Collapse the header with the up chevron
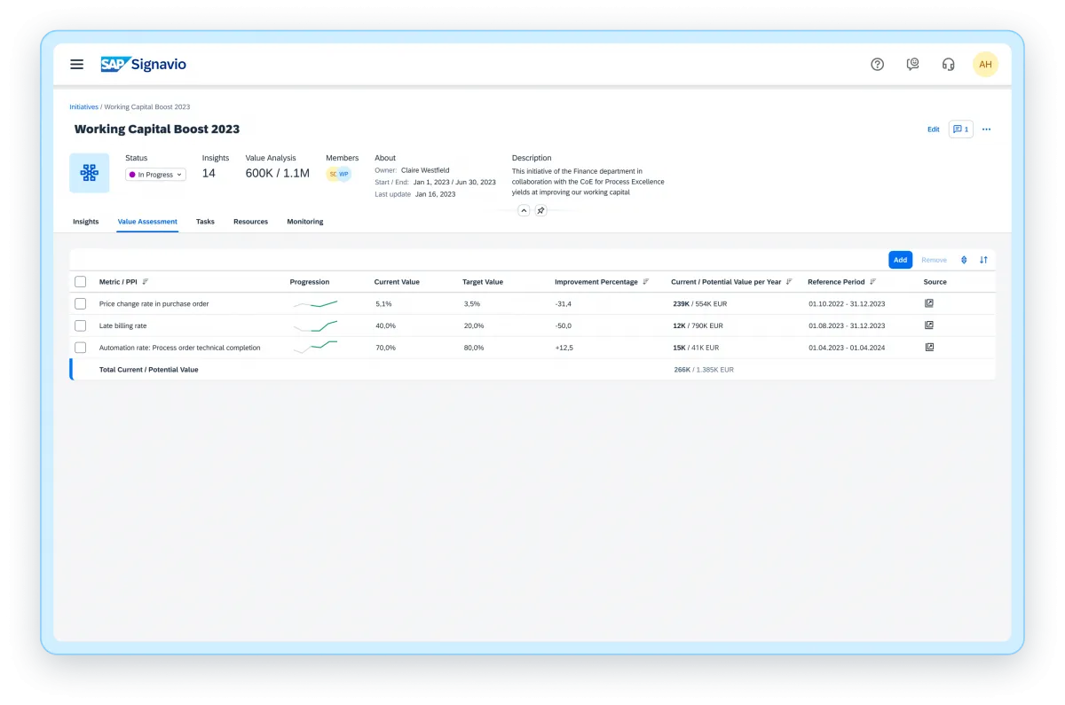 524,211
